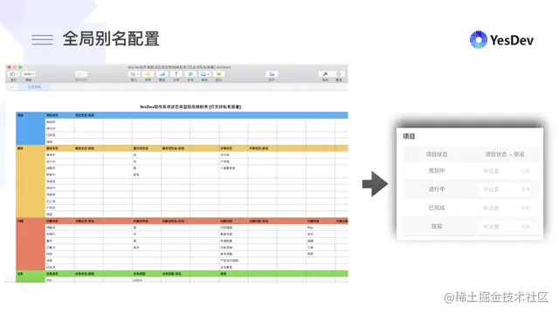Viewport: 559px width, 314px height.
Task: Click the YesDev logo icon
Action: pos(479,39)
